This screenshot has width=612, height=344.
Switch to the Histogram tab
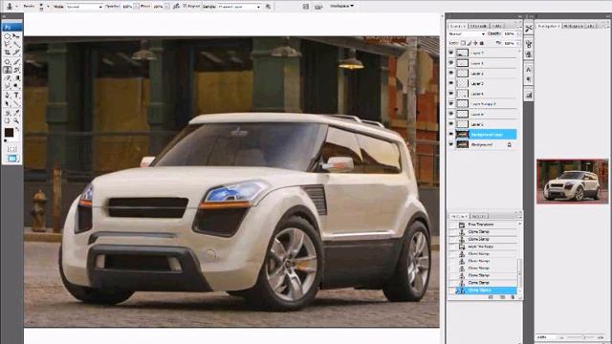click(573, 26)
